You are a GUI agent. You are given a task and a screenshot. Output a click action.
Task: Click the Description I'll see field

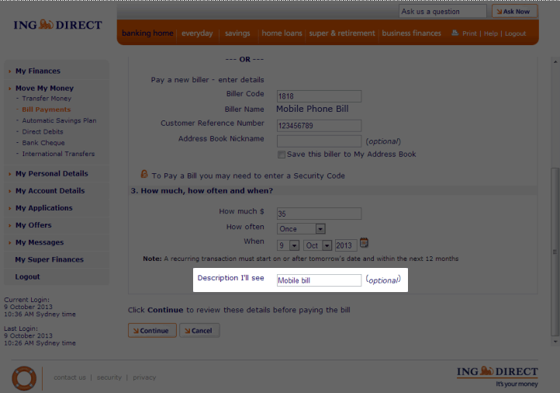[x=319, y=280]
